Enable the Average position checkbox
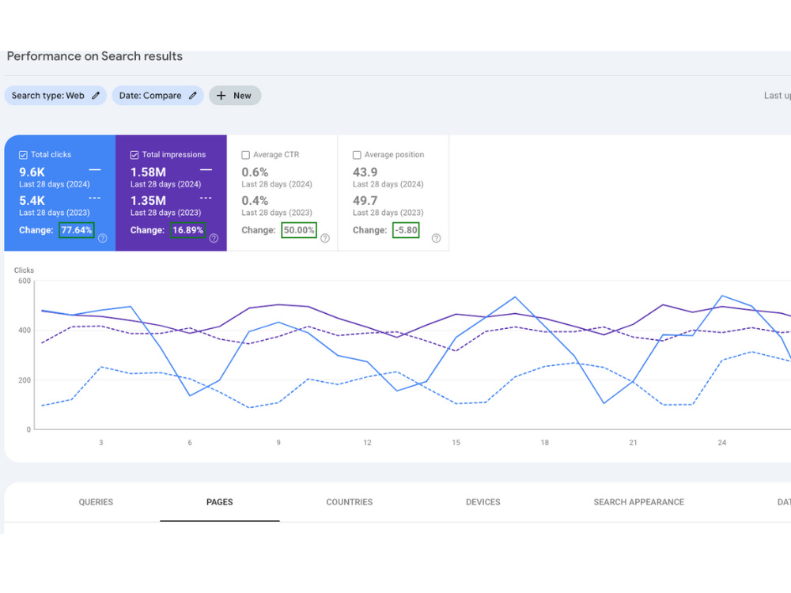The width and height of the screenshot is (791, 593). click(x=357, y=155)
